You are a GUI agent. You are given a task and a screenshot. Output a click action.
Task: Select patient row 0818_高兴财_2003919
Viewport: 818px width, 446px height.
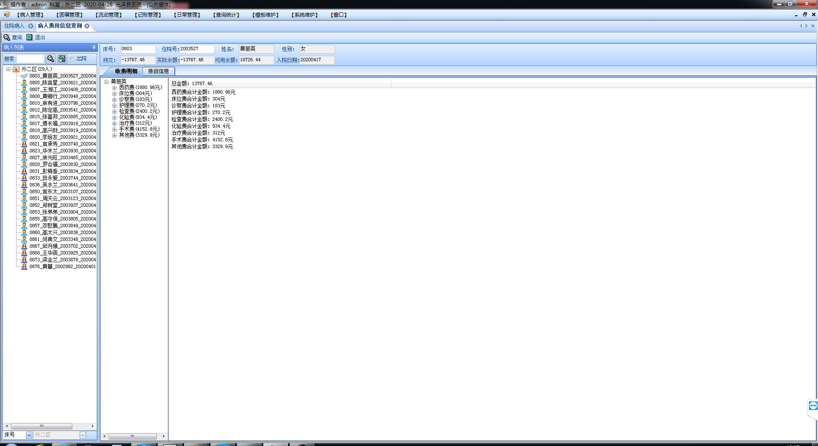click(x=63, y=130)
